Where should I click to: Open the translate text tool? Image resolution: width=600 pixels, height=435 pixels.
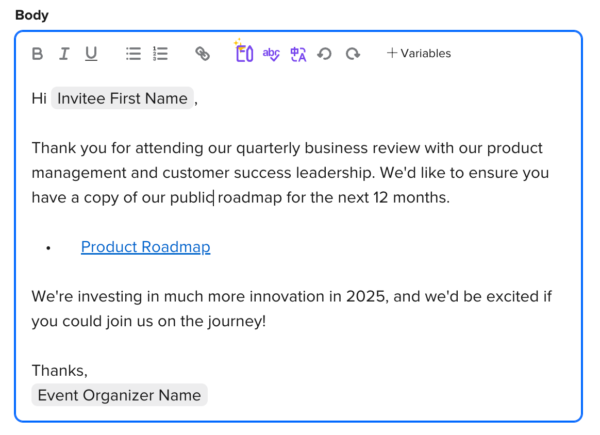298,54
